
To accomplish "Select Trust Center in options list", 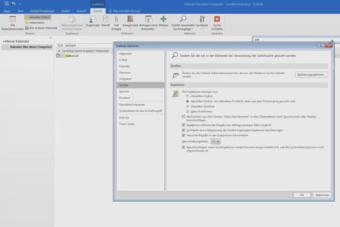I will click(x=141, y=124).
